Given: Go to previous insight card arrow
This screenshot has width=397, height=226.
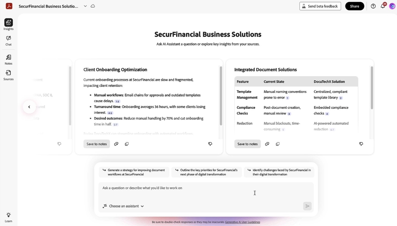Looking at the screenshot, I should [x=29, y=107].
